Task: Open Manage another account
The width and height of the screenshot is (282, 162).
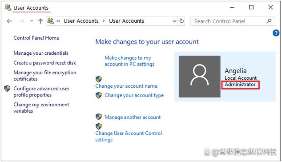Action: pyautogui.click(x=133, y=117)
